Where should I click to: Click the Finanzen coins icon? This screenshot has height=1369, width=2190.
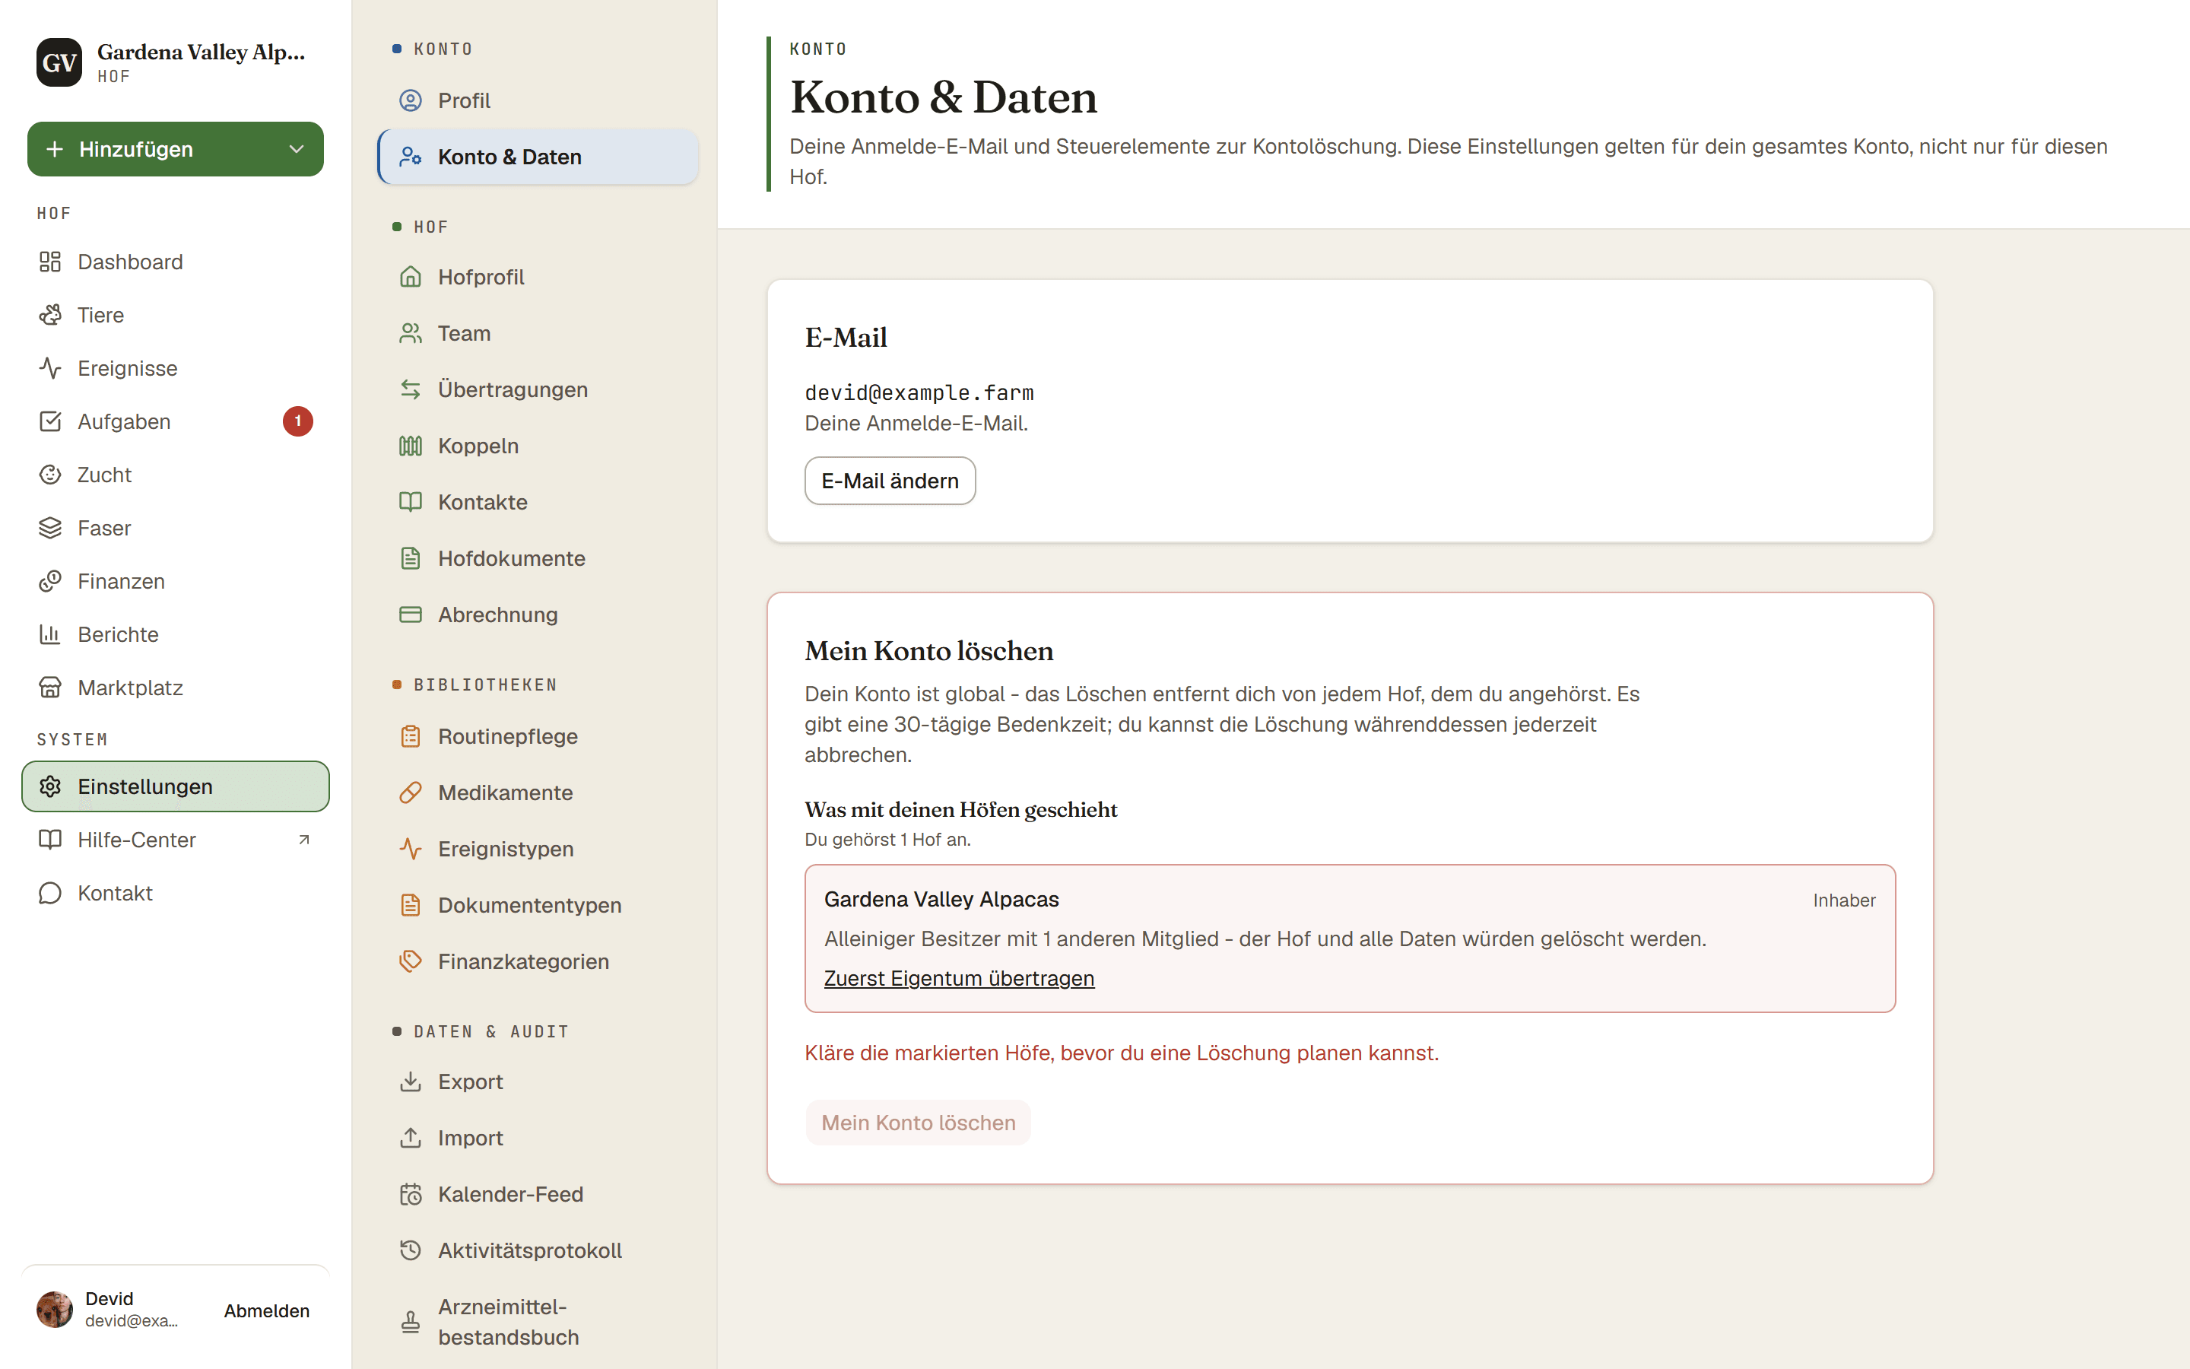pos(49,581)
